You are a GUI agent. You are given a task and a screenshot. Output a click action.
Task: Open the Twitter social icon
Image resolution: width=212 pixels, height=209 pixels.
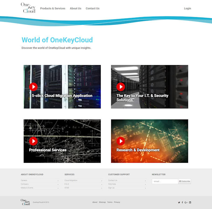[179, 202]
